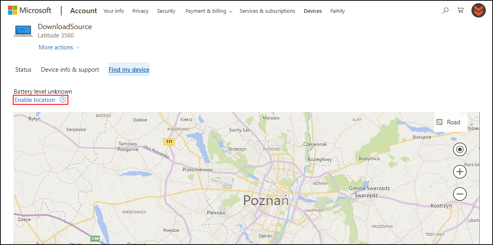Click the Enable location link

(x=35, y=100)
